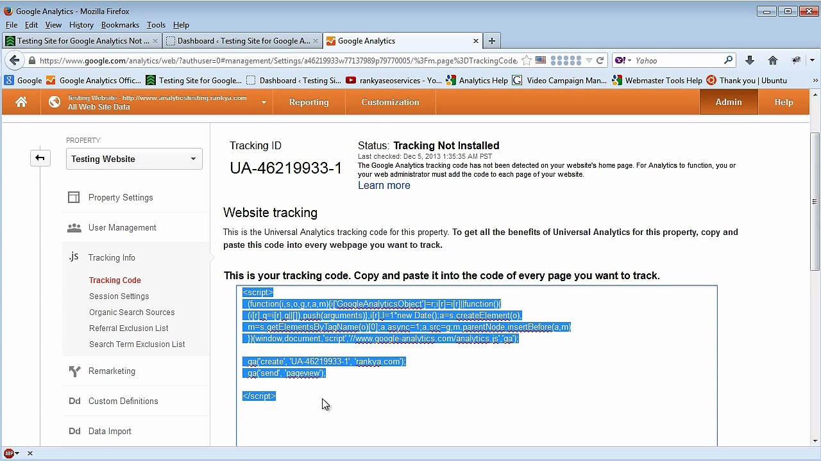Click the lock icon in address bar
Image resolution: width=821 pixels, height=461 pixels.
(x=32, y=60)
